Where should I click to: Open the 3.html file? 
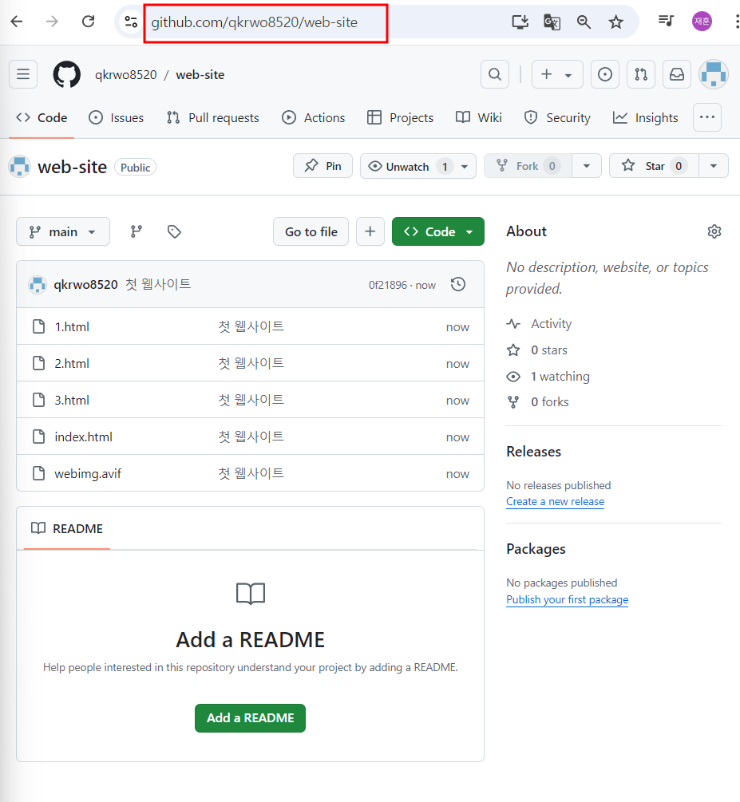coord(72,401)
